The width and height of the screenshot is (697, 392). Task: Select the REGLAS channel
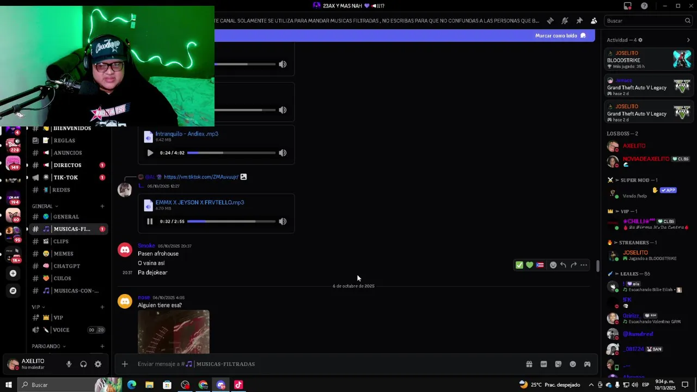[68, 140]
